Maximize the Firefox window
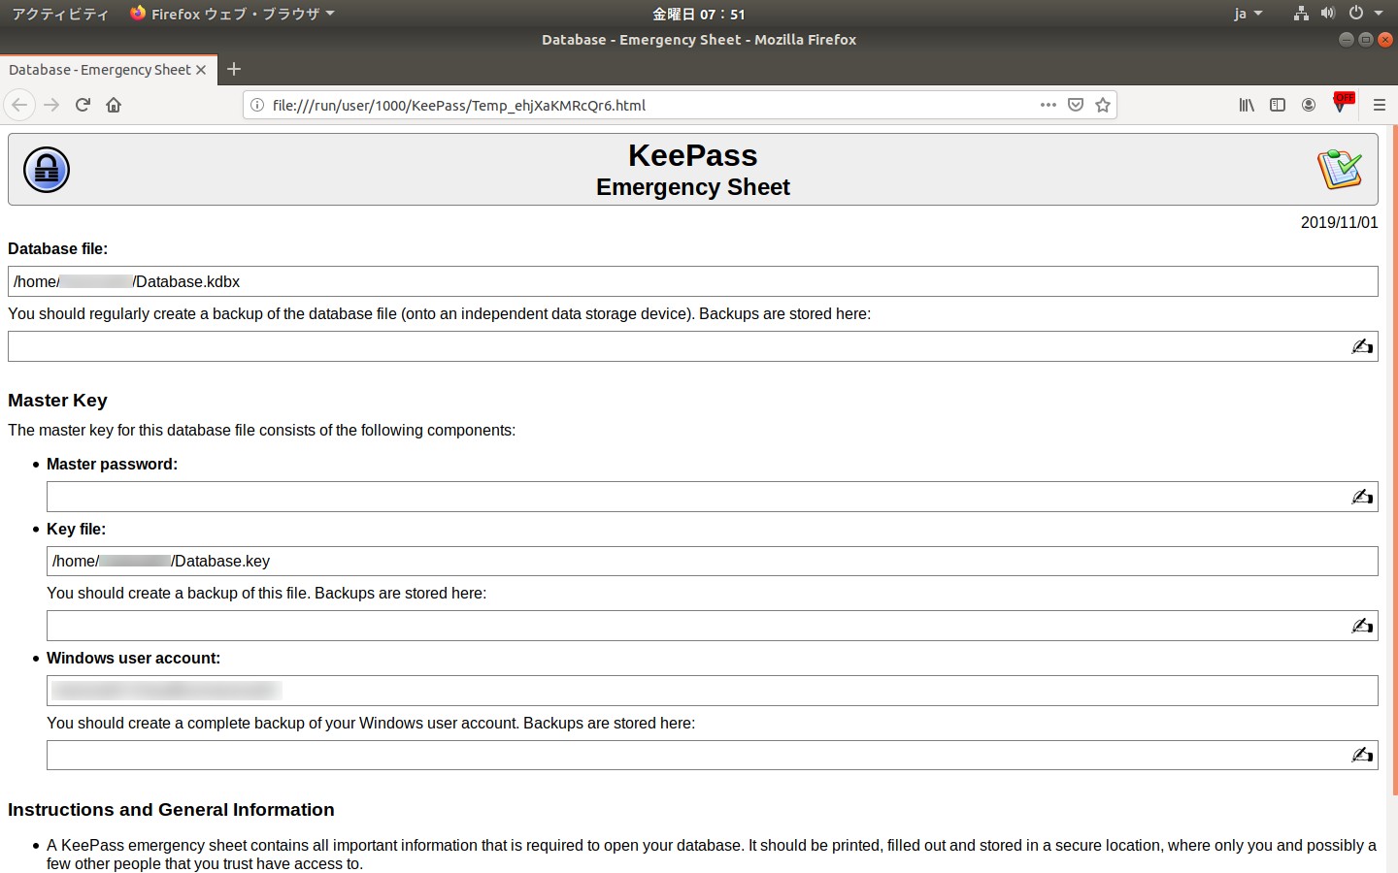 coord(1366,40)
